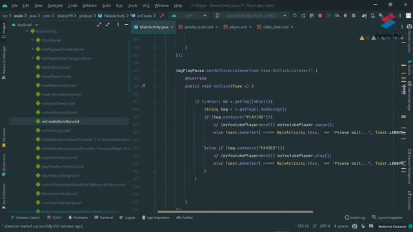Toggle the Structure side panel
The width and height of the screenshot is (413, 232).
pos(4,137)
